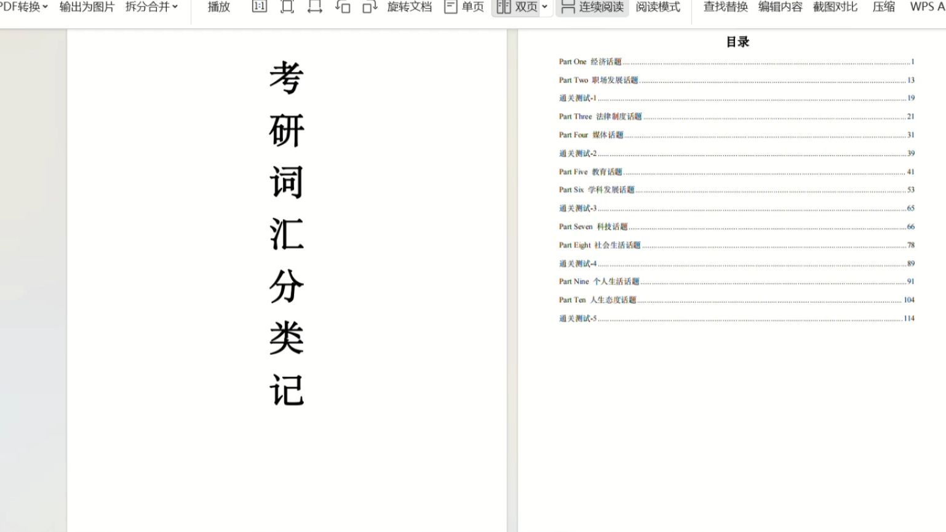The width and height of the screenshot is (946, 532).
Task: Open the Part One 经济话题 contents link
Action: tap(590, 62)
